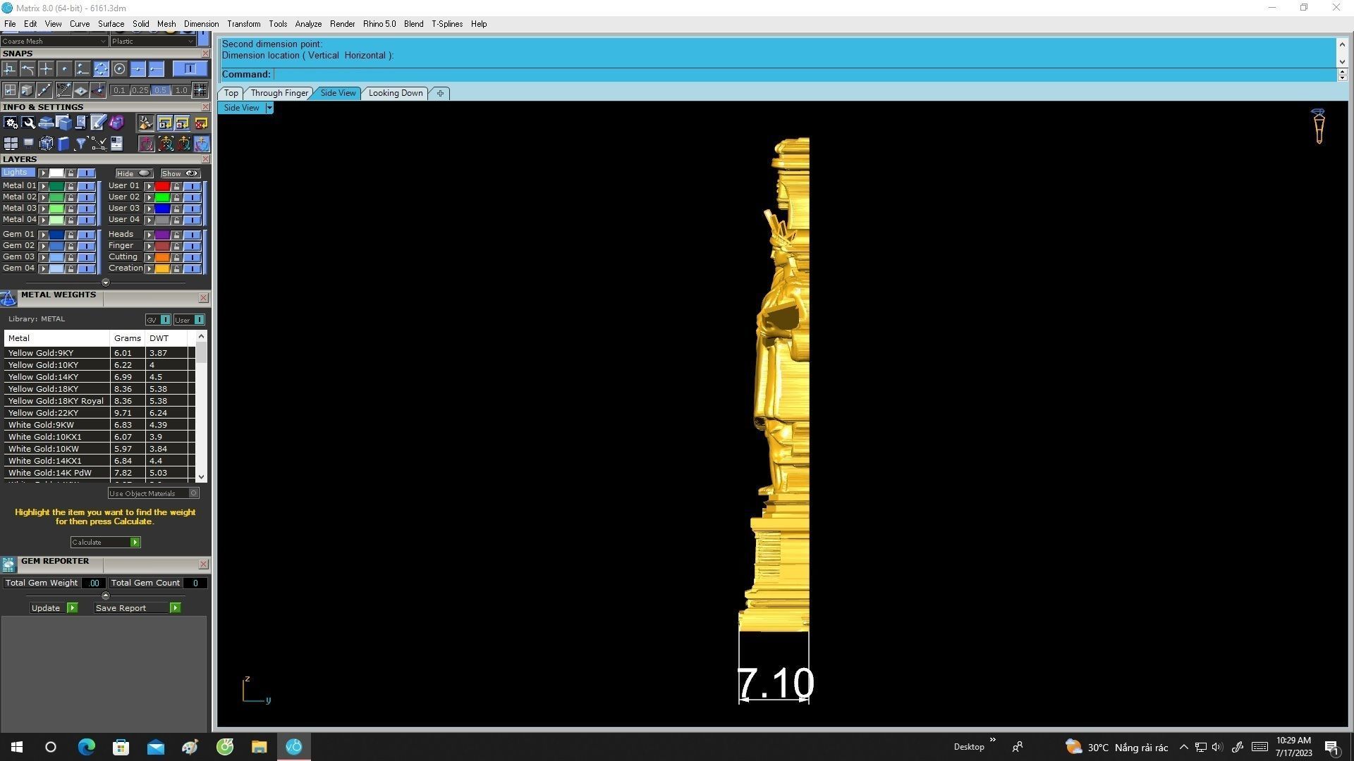Switch to the Through Finger viewport tab

point(279,93)
